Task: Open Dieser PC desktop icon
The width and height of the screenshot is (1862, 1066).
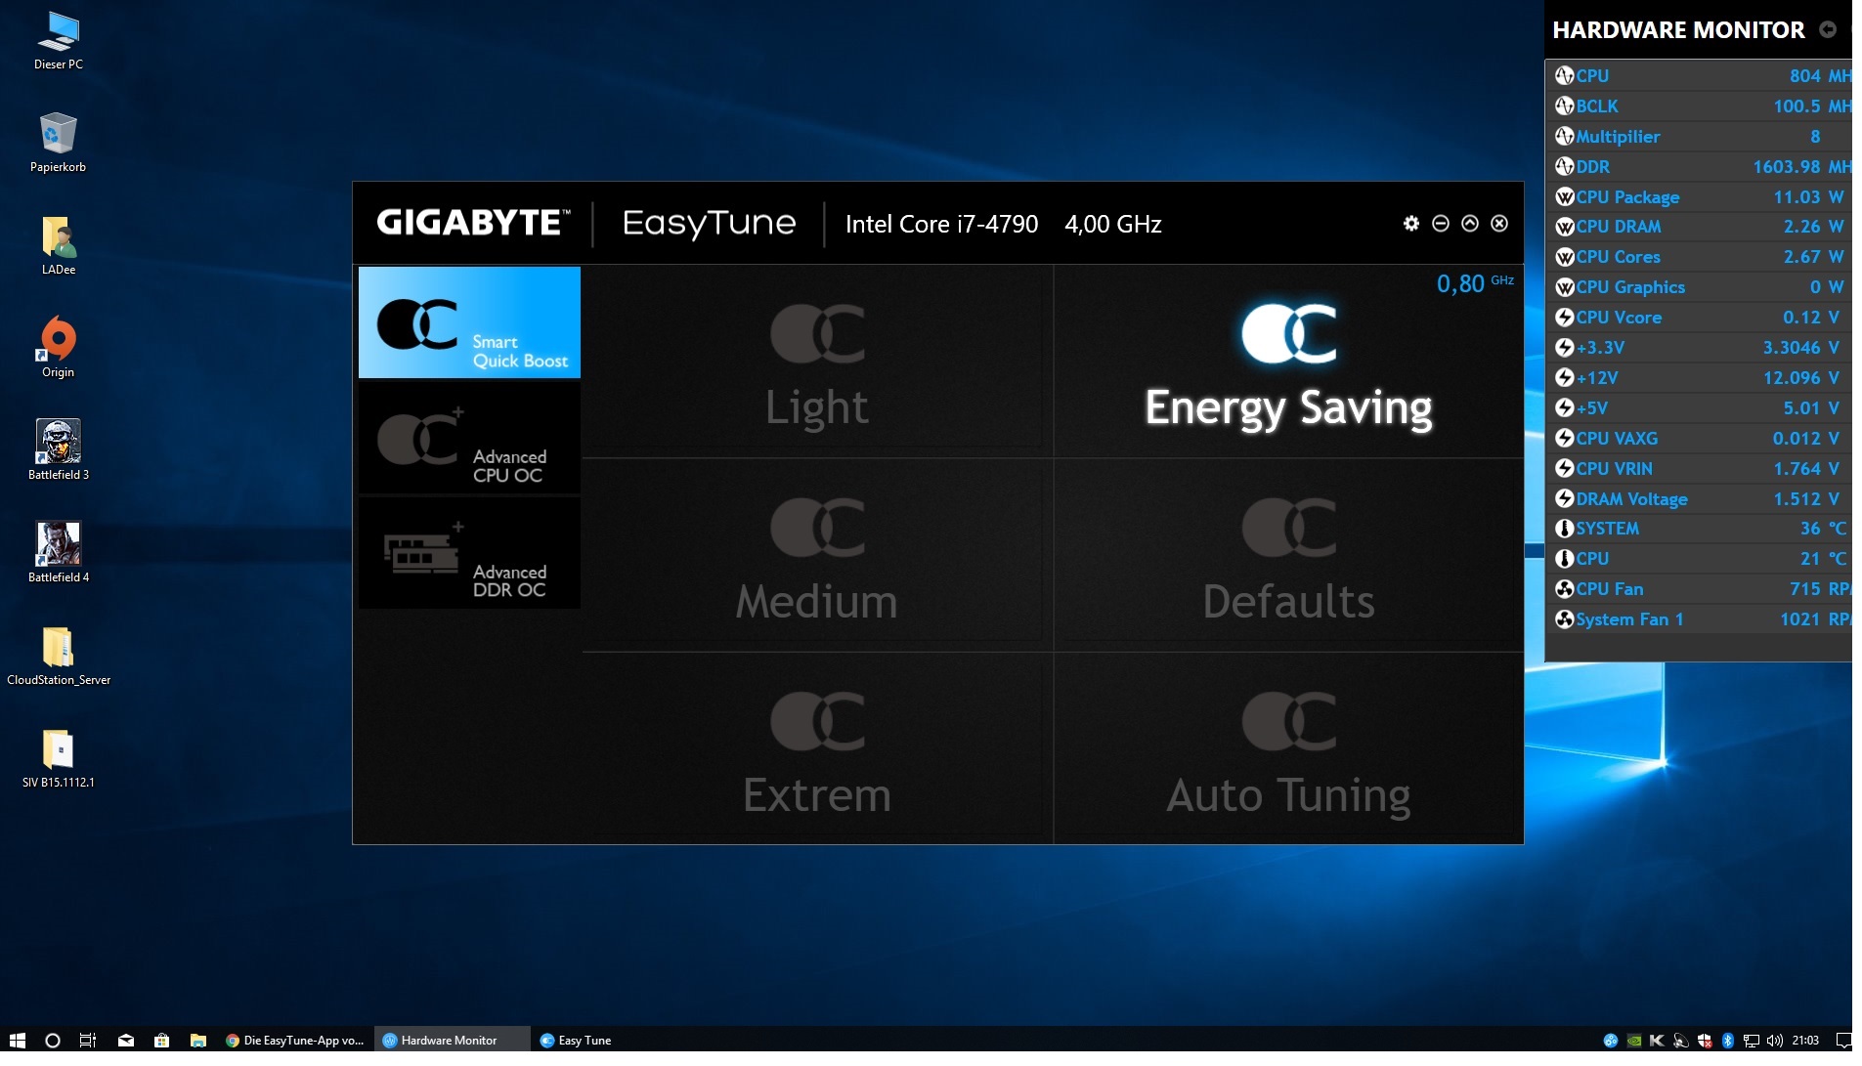Action: 58,41
